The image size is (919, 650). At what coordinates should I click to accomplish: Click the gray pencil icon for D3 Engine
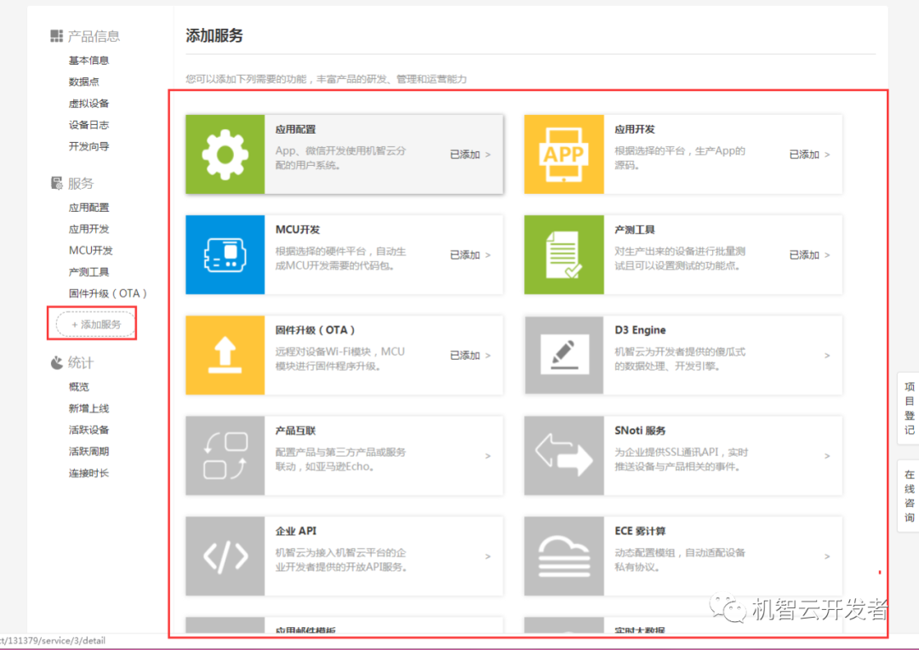[x=564, y=355]
